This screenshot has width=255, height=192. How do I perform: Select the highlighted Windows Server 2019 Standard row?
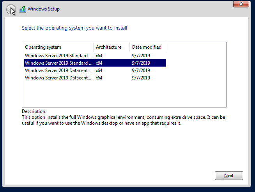point(95,63)
